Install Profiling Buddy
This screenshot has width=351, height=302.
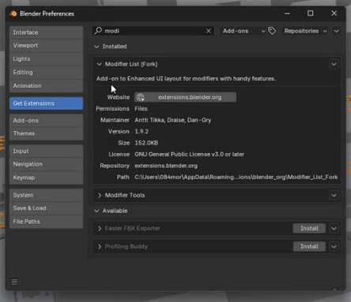tap(309, 247)
